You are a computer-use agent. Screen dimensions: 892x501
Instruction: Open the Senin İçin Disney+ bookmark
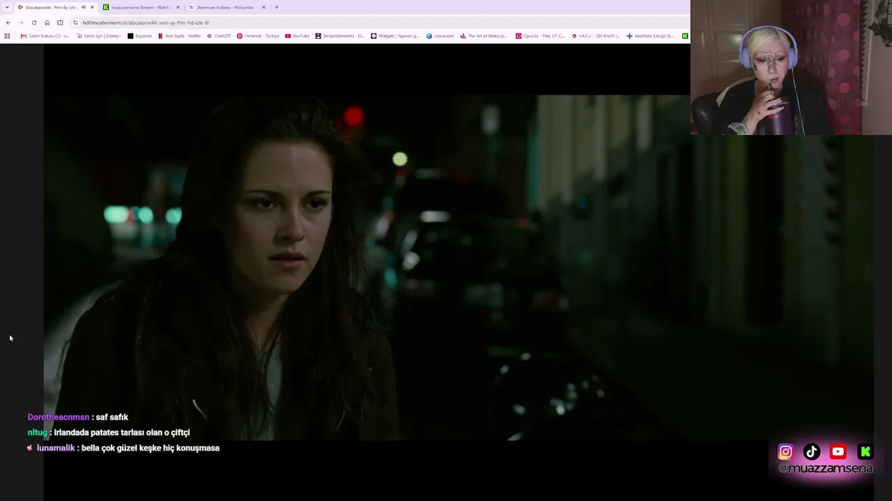click(x=99, y=35)
